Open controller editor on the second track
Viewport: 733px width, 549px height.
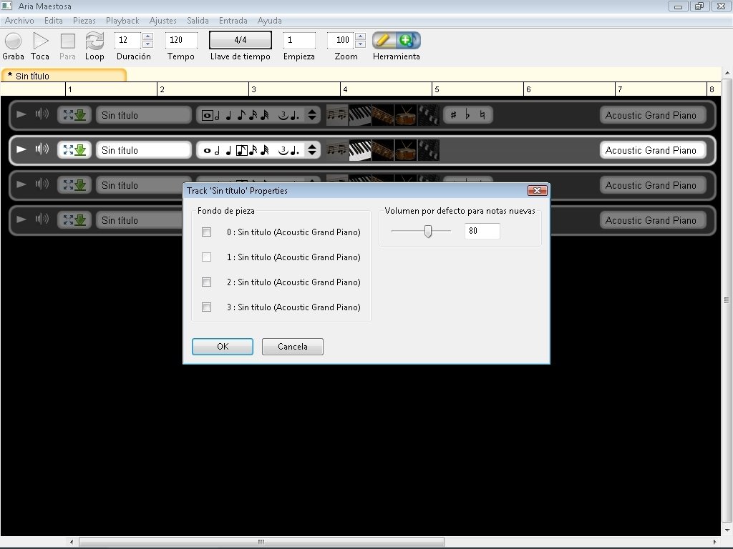pos(429,150)
